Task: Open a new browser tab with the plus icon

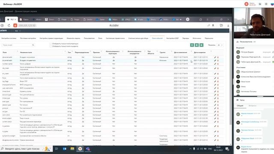Action: (x=188, y=19)
